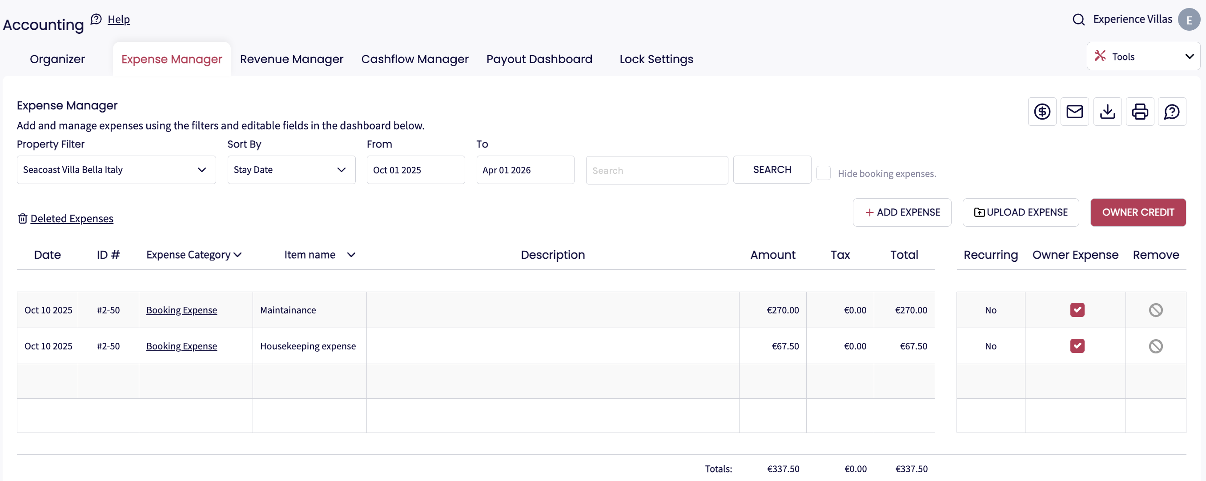Click the search magnifier icon in header

1078,19
